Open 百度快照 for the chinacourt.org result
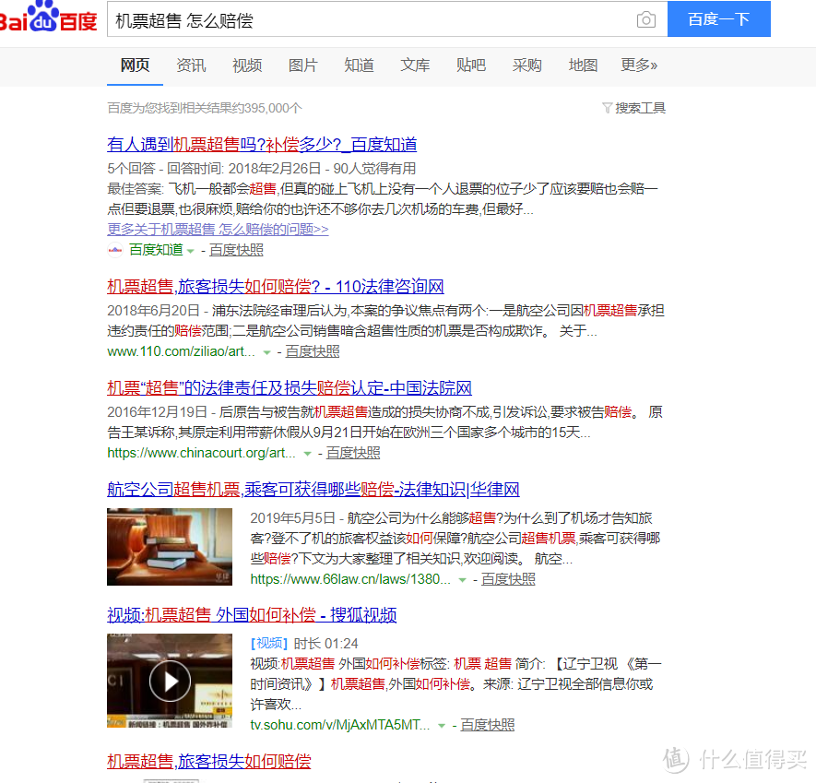The image size is (816, 783). [353, 453]
